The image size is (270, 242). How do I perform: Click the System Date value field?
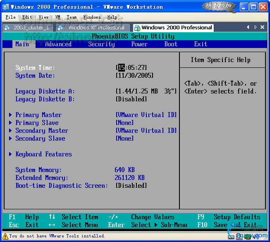point(135,76)
